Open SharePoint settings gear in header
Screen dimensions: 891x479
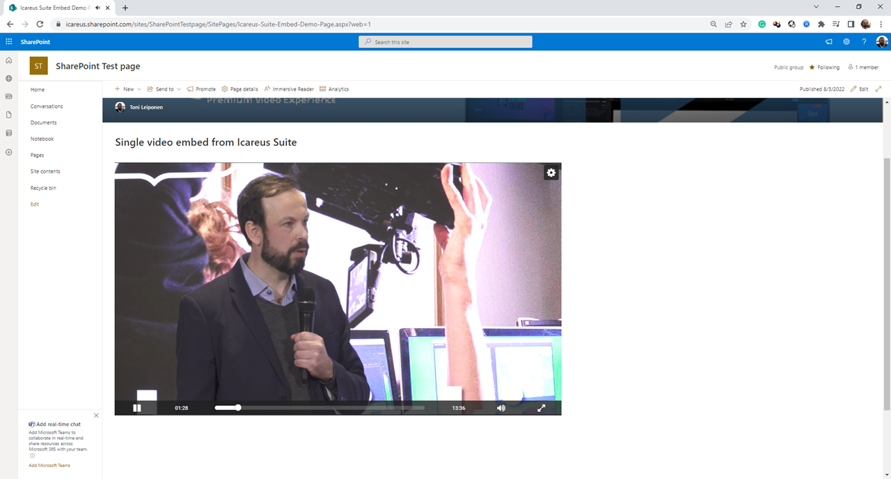[x=846, y=42]
